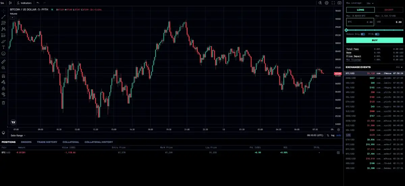Open the Max Leverage 20x dropdown
The width and height of the screenshot is (405, 186).
(x=370, y=3)
